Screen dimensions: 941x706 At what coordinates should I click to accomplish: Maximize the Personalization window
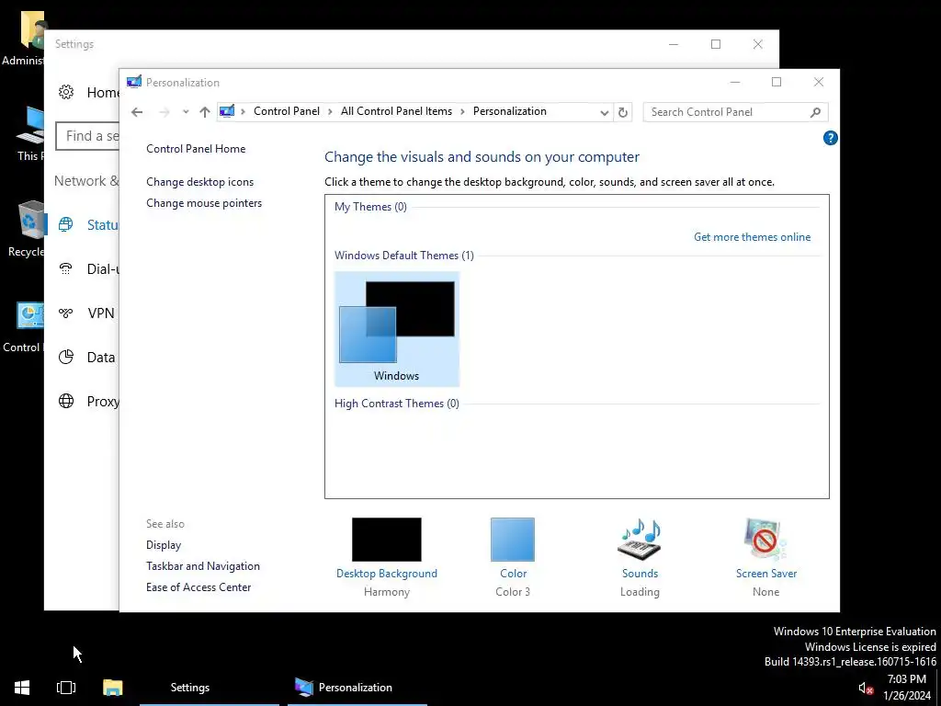point(777,82)
